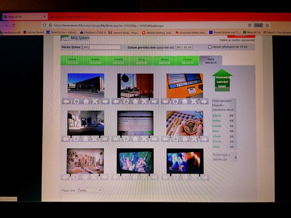Click the Sobota link in photo counts
This screenshot has width=291, height=218.
pos(217,116)
